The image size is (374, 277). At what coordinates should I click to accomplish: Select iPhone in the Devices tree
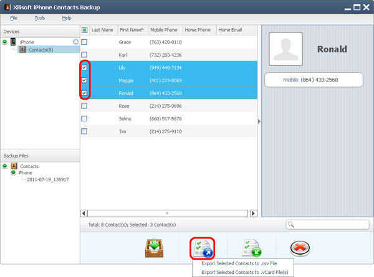(27, 42)
